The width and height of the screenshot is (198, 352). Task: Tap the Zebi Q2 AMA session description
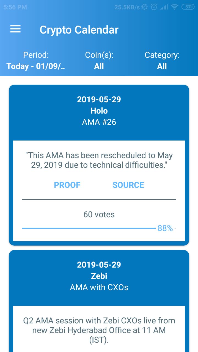99,330
